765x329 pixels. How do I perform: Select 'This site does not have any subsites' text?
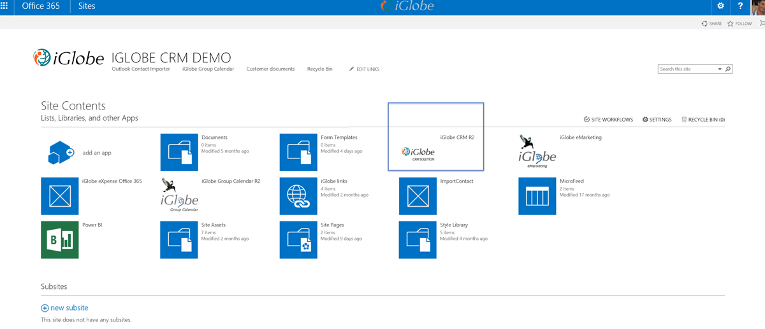click(x=86, y=319)
